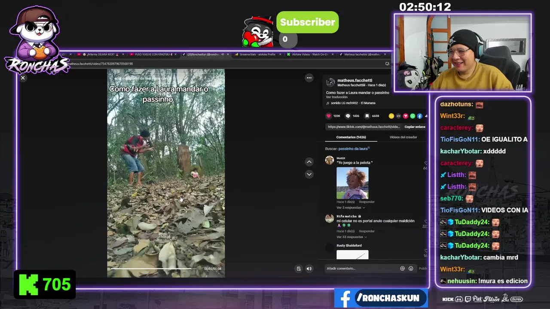Go to the next video with the down arrow
Viewport: 550px width, 309px height.
click(309, 174)
